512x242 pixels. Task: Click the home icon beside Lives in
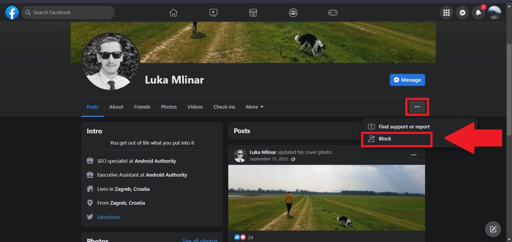point(90,189)
